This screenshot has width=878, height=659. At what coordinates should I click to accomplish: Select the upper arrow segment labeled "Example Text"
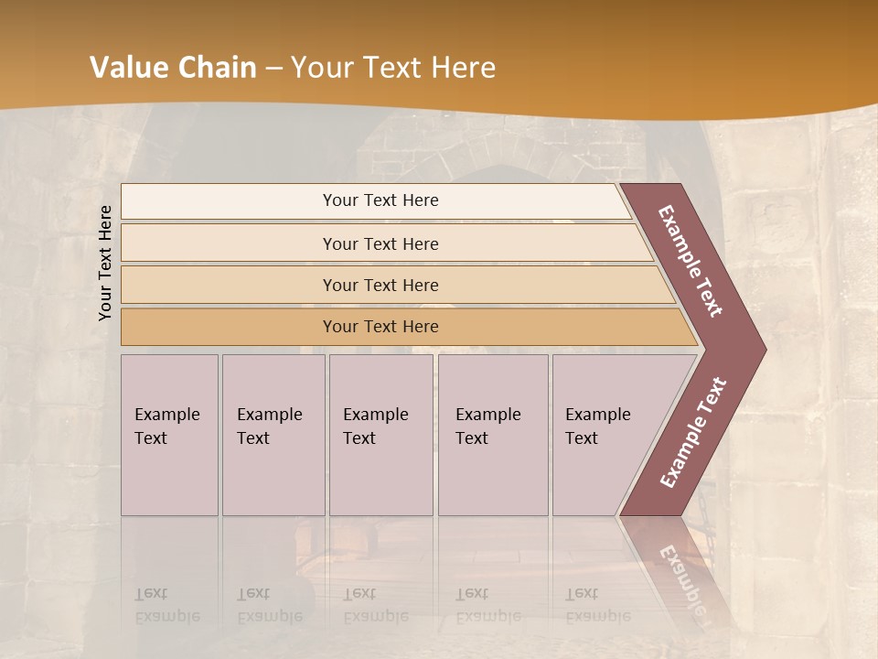click(x=691, y=261)
